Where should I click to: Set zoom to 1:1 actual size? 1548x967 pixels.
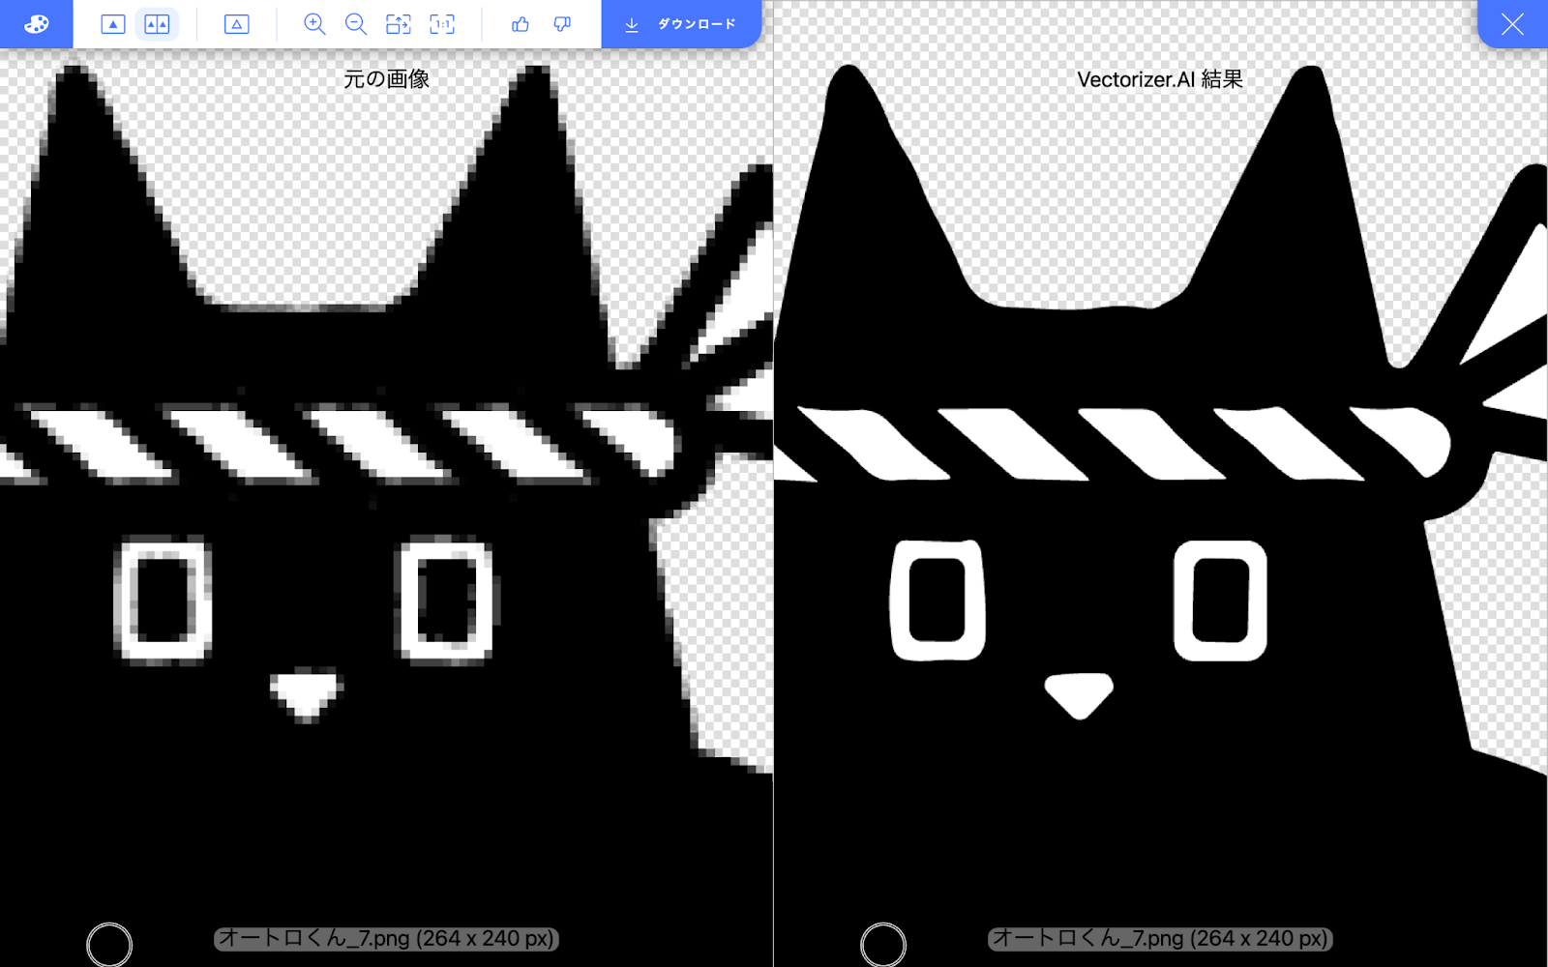[442, 24]
